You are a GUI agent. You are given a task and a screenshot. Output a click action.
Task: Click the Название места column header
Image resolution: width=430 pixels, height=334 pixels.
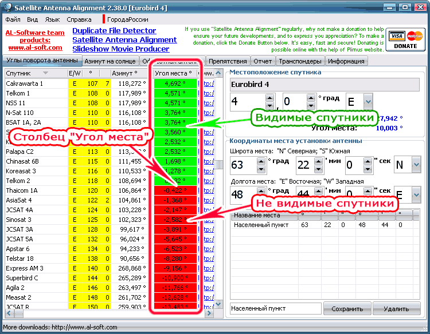pyautogui.click(x=264, y=216)
